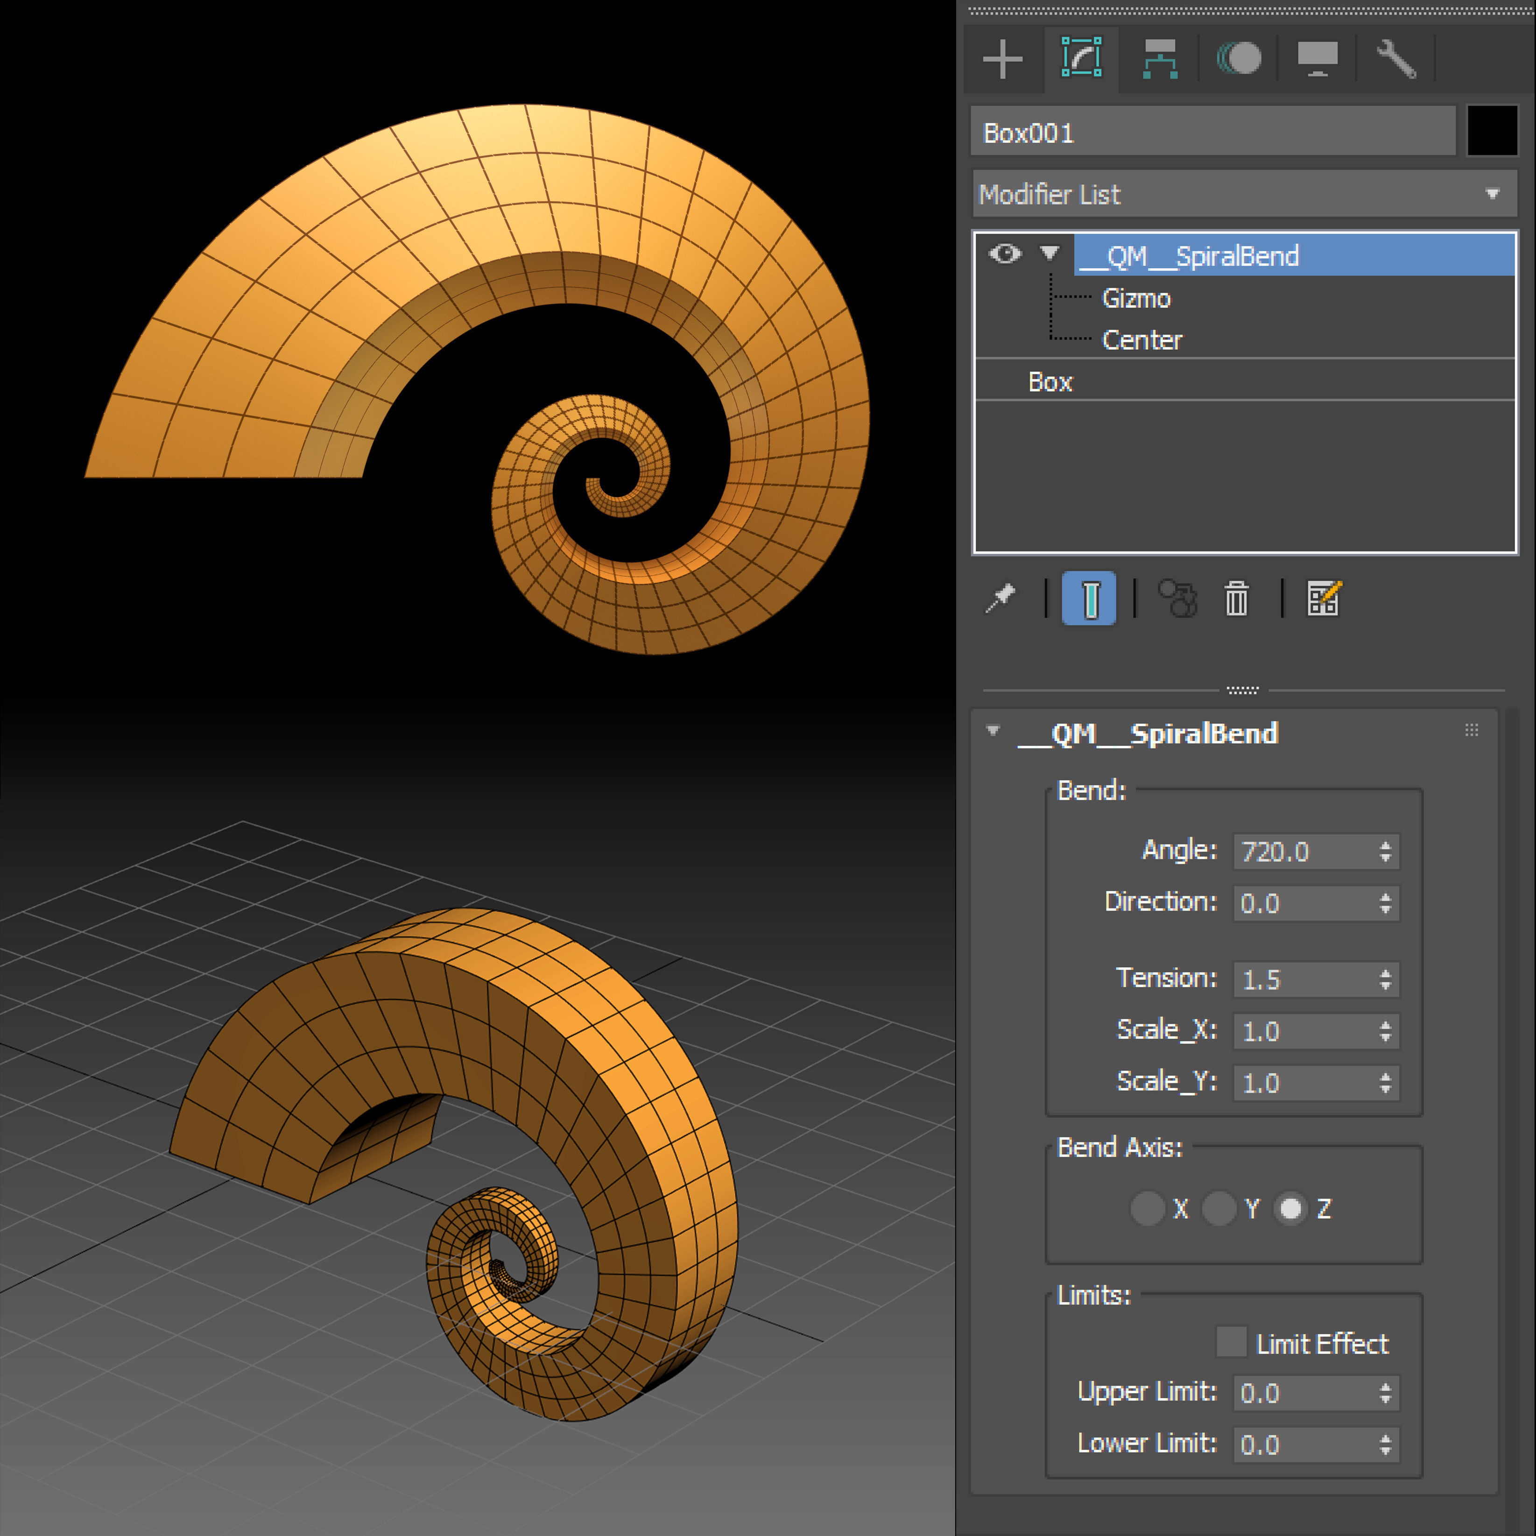Screen dimensions: 1536x1536
Task: Click the Lower Limit spinner arrows
Action: (x=1386, y=1444)
